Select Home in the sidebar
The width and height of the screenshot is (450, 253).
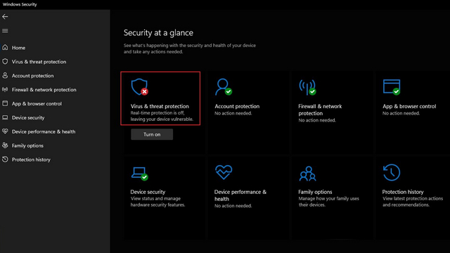point(19,48)
